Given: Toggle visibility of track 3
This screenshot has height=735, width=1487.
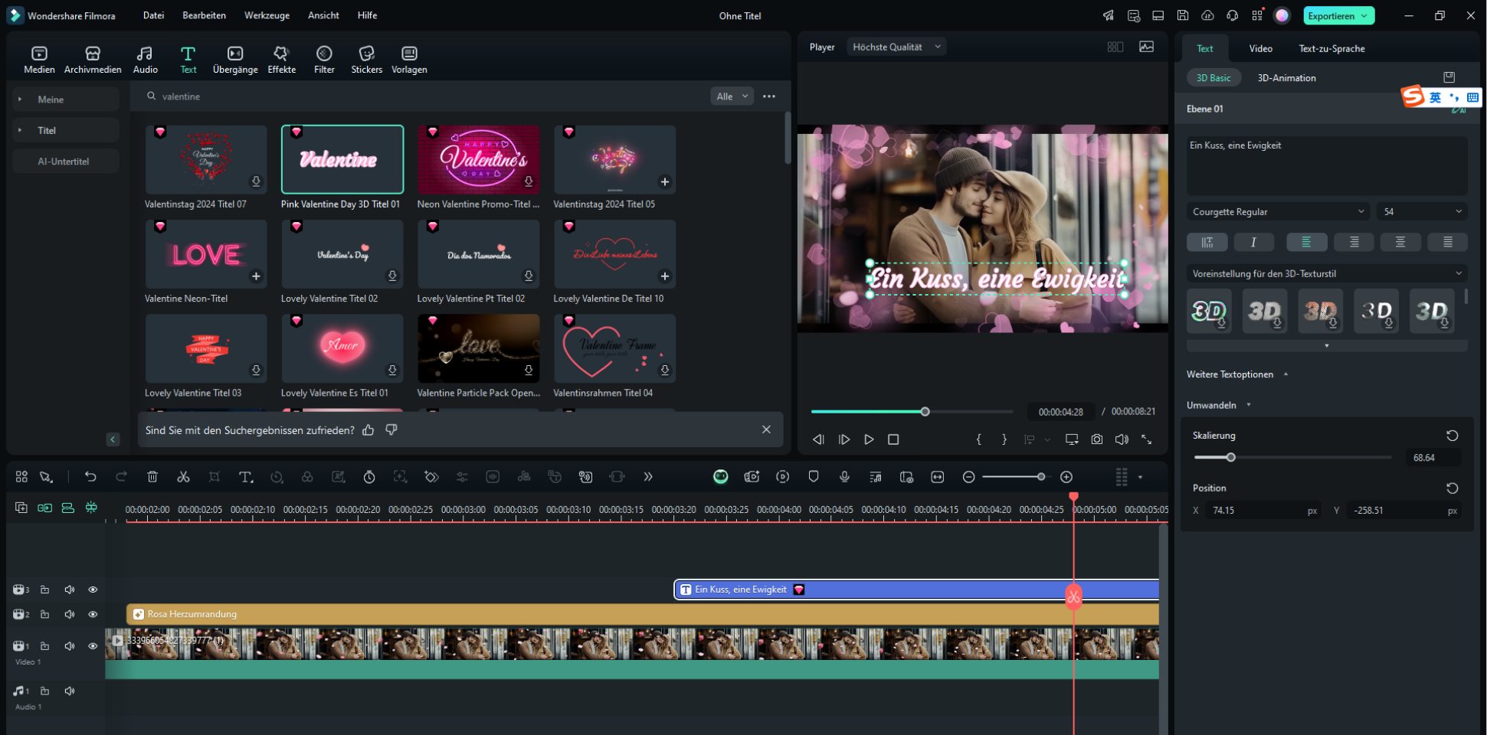Looking at the screenshot, I should pos(93,590).
